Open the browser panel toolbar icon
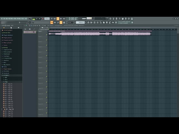The height and width of the screenshot is (134, 179). (x=101, y=22)
